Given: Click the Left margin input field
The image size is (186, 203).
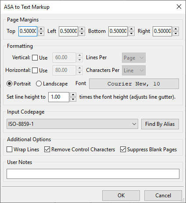Looking at the screenshot, I should pyautogui.click(x=68, y=31).
